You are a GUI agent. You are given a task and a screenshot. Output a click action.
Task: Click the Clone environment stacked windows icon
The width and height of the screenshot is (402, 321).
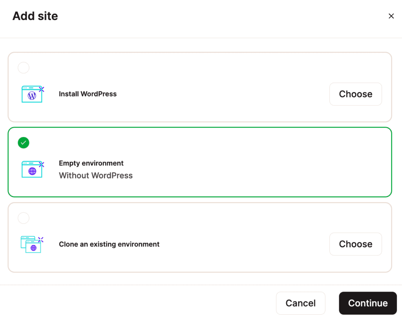[32, 244]
